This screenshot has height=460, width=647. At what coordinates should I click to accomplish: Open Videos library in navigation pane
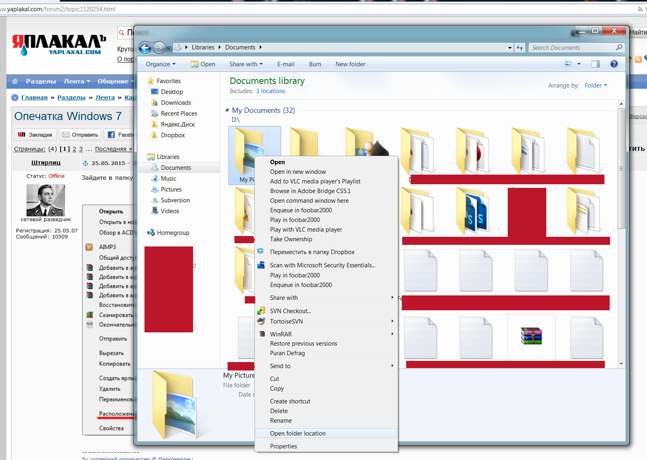point(170,211)
